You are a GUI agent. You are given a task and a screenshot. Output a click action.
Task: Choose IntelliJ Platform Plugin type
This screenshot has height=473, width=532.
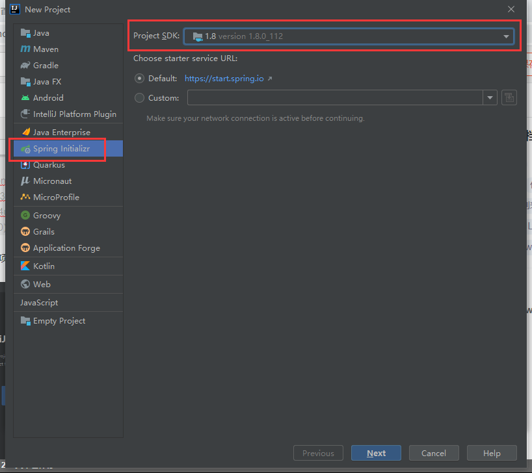click(x=68, y=114)
